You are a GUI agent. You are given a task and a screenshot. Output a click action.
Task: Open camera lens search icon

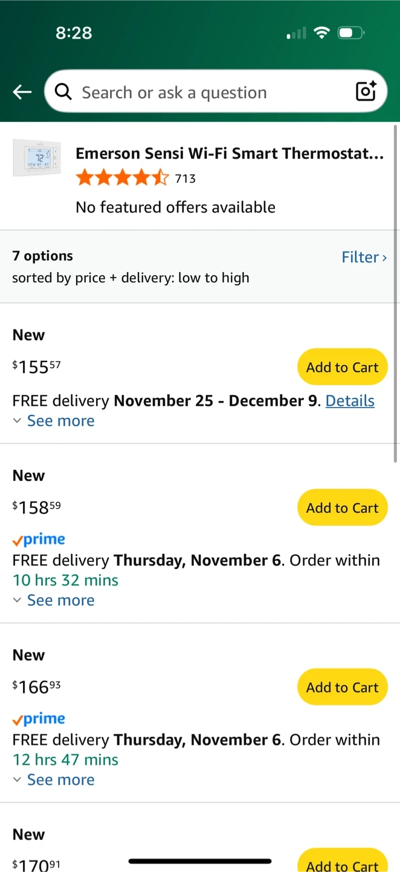(366, 92)
